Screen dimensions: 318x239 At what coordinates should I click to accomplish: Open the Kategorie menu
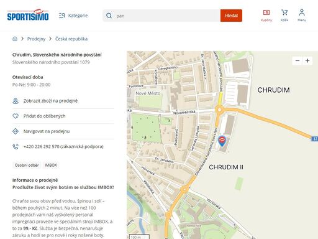(x=73, y=16)
